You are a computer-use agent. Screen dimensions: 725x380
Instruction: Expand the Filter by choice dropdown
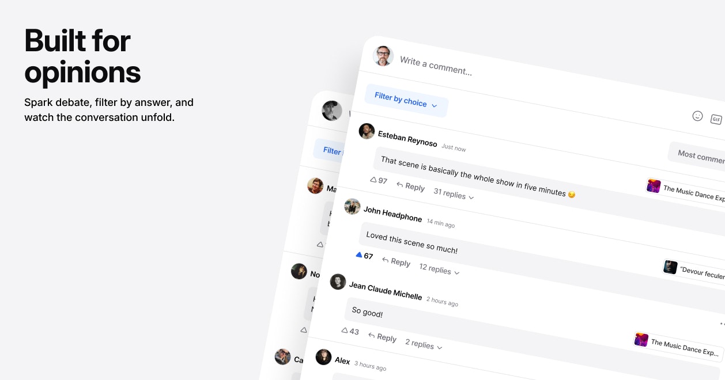pyautogui.click(x=406, y=100)
